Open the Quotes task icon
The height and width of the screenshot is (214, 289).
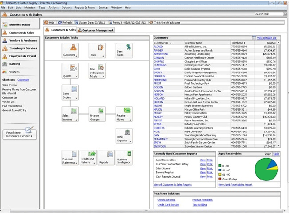[x=70, y=71]
